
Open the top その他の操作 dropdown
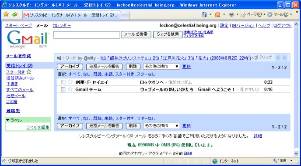click(x=161, y=67)
